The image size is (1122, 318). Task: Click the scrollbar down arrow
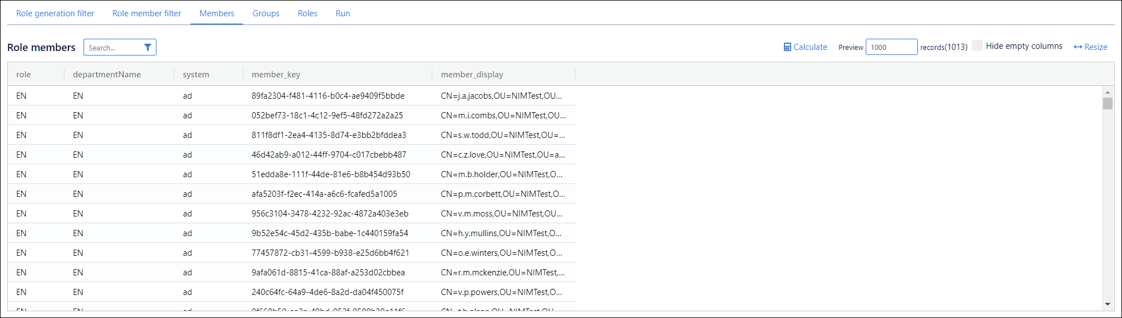[x=1107, y=304]
